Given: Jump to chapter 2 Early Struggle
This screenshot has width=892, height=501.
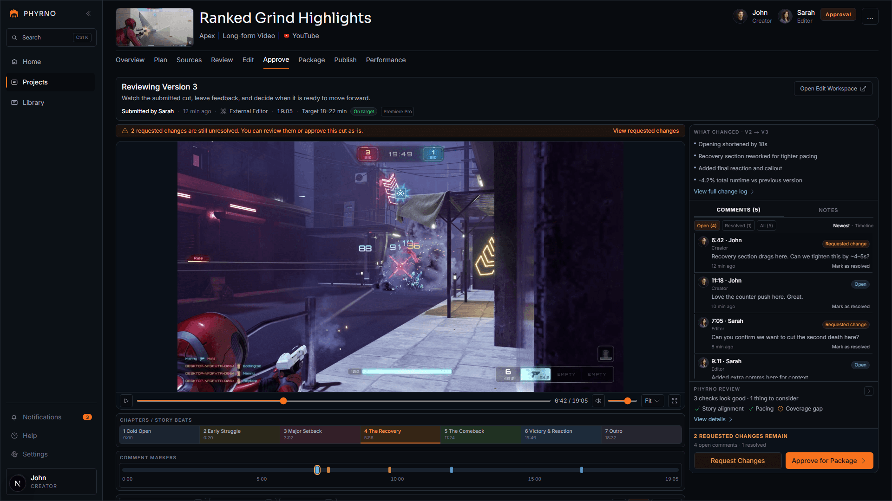Looking at the screenshot, I should (240, 435).
